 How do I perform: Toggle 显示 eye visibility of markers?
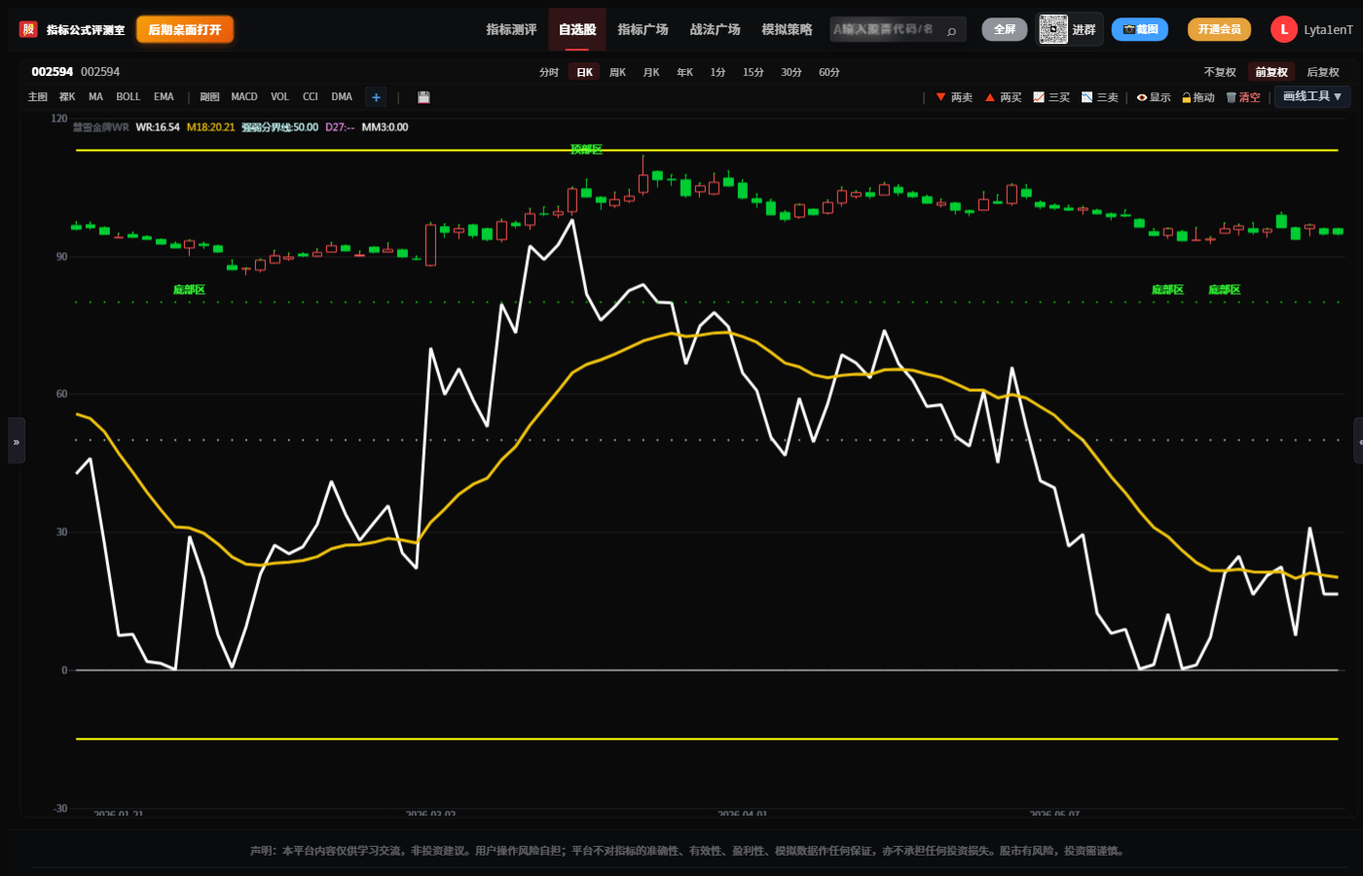(x=1154, y=97)
